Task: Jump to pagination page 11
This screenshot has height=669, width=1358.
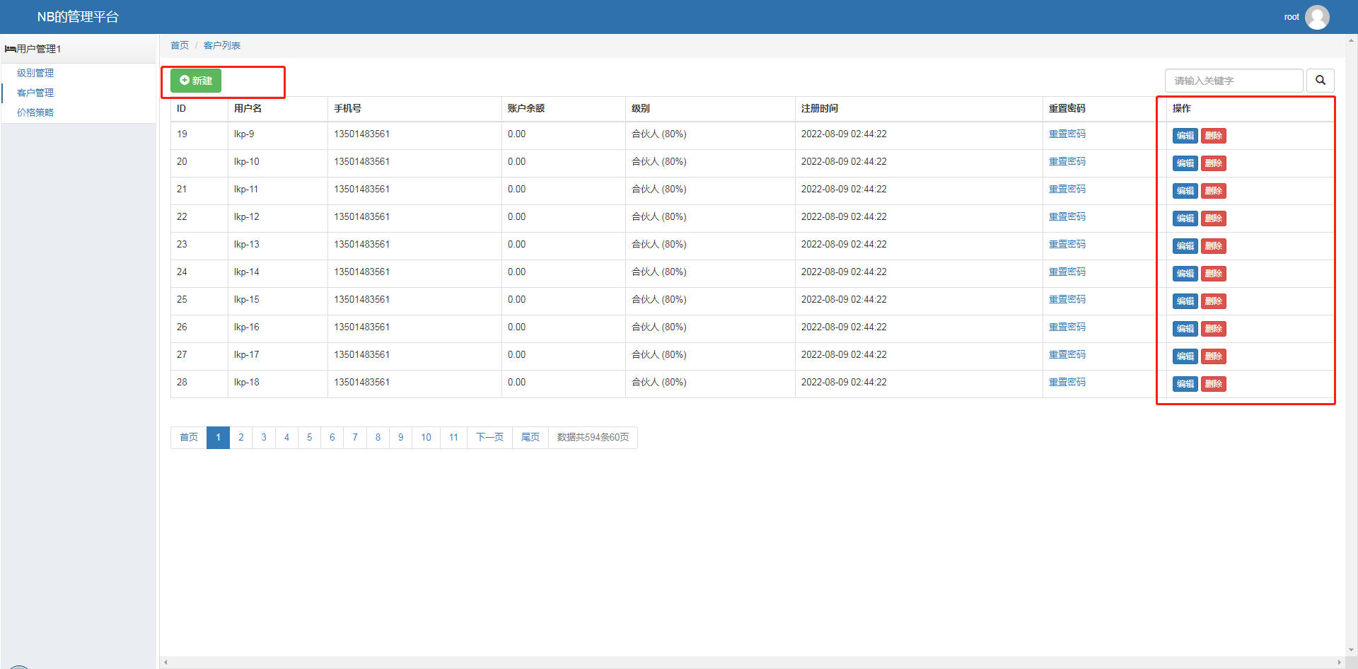Action: click(x=453, y=437)
